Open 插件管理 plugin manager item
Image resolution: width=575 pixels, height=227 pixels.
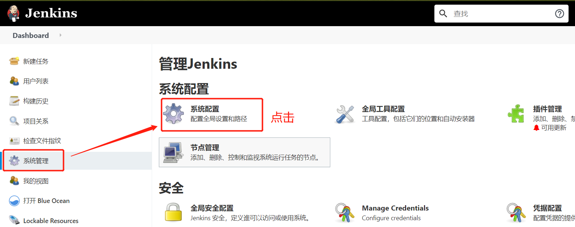pos(547,109)
